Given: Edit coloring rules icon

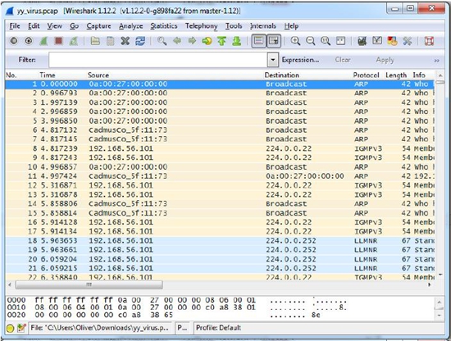Looking at the screenshot, I should [392, 41].
